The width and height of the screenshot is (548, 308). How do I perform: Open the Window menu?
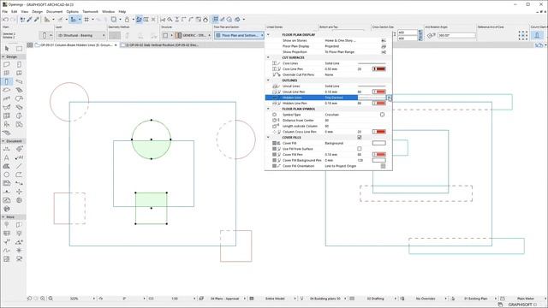click(x=109, y=11)
